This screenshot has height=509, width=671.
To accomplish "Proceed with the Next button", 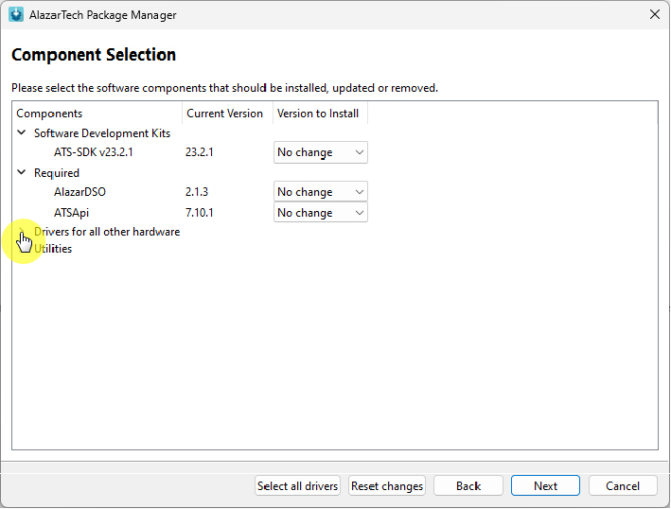I will pyautogui.click(x=545, y=486).
